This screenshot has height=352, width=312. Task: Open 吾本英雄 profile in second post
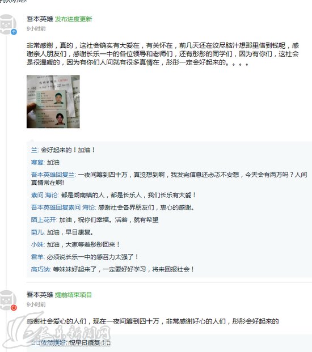point(40,295)
